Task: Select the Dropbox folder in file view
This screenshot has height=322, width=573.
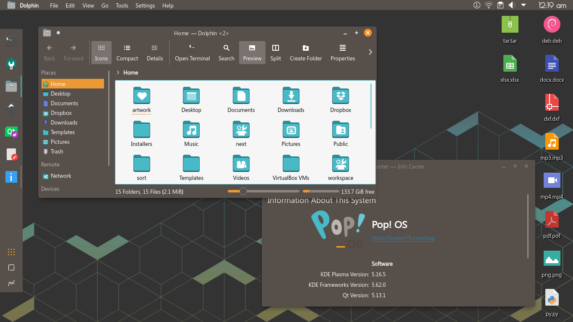Action: (x=341, y=100)
